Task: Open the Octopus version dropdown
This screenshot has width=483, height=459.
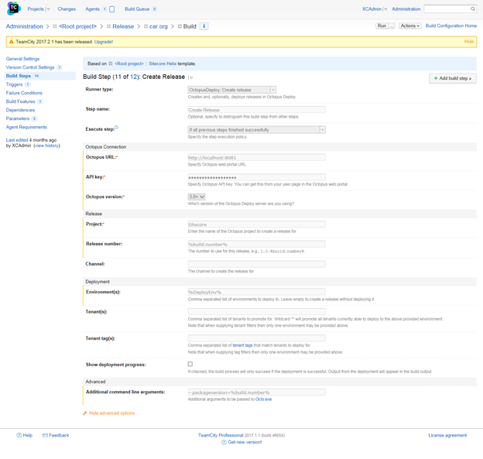Action: [x=197, y=197]
